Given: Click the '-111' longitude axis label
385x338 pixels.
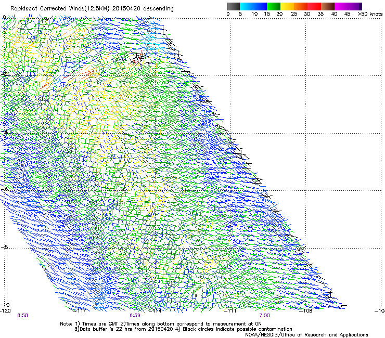Looking at the screenshot, I should click(230, 311).
